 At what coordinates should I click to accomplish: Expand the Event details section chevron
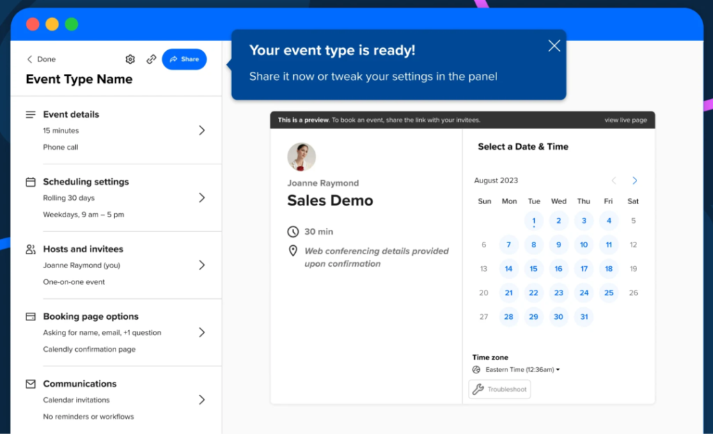(202, 130)
